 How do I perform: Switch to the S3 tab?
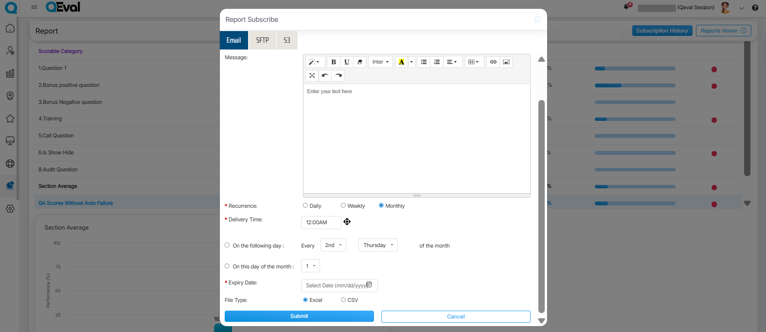click(x=287, y=40)
